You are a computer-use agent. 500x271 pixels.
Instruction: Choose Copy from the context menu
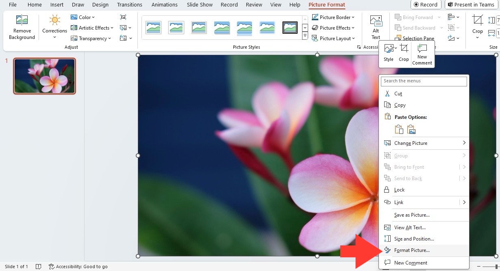pyautogui.click(x=424, y=105)
